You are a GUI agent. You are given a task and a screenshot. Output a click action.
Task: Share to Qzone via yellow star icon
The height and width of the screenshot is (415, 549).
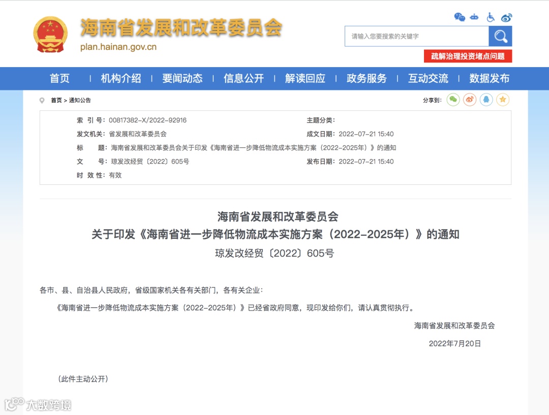(x=503, y=100)
